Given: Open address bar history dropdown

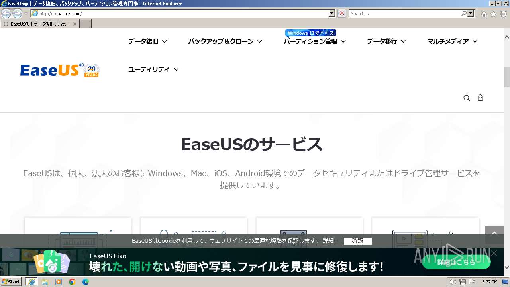Looking at the screenshot, I should [x=332, y=13].
